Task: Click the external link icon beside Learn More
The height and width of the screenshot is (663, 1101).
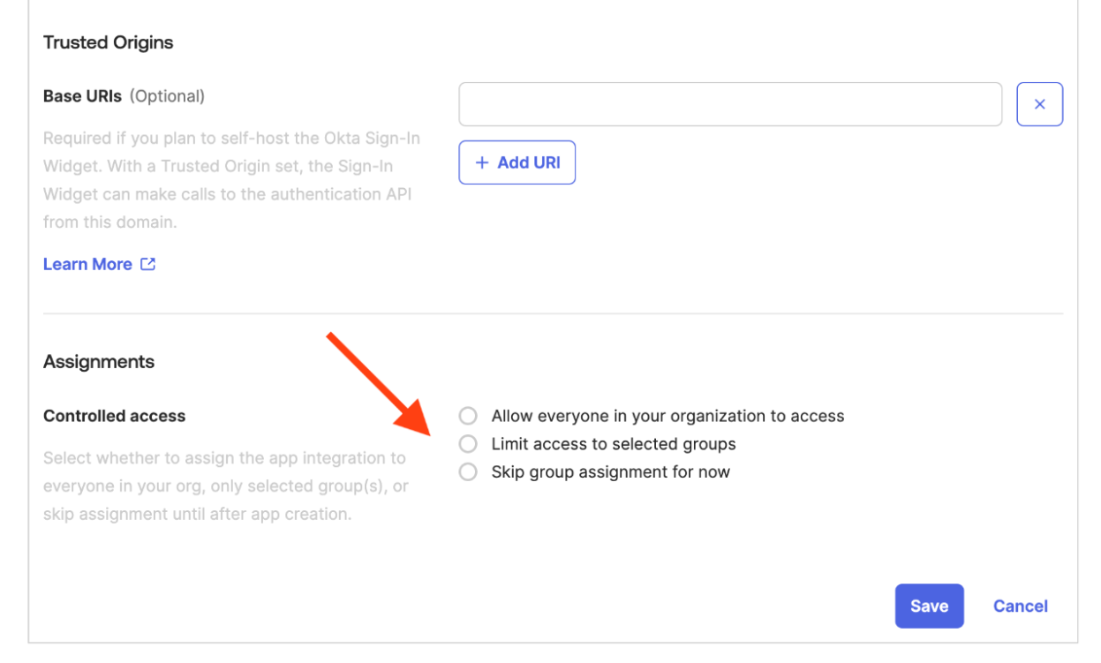Action: (x=148, y=264)
